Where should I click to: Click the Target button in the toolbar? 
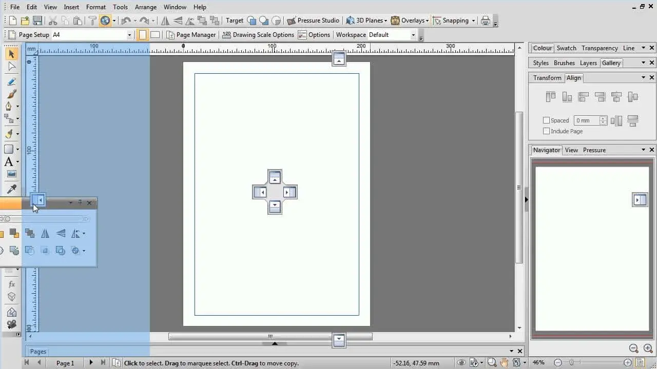235,20
